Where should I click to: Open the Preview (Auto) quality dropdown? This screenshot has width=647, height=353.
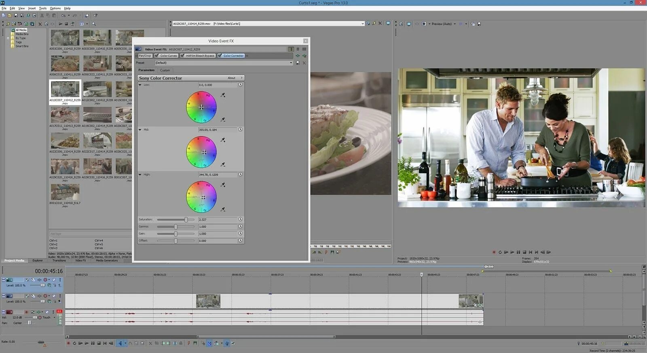pos(455,24)
